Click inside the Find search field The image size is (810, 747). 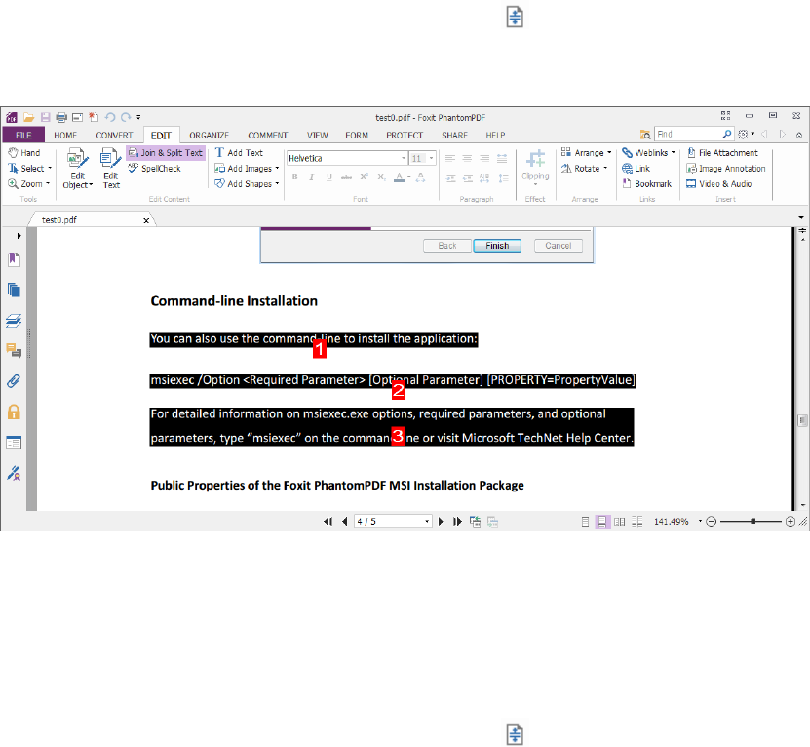point(687,135)
